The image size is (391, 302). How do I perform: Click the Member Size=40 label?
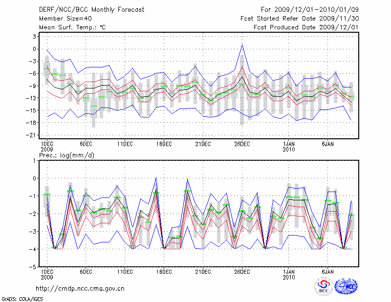pyautogui.click(x=62, y=19)
